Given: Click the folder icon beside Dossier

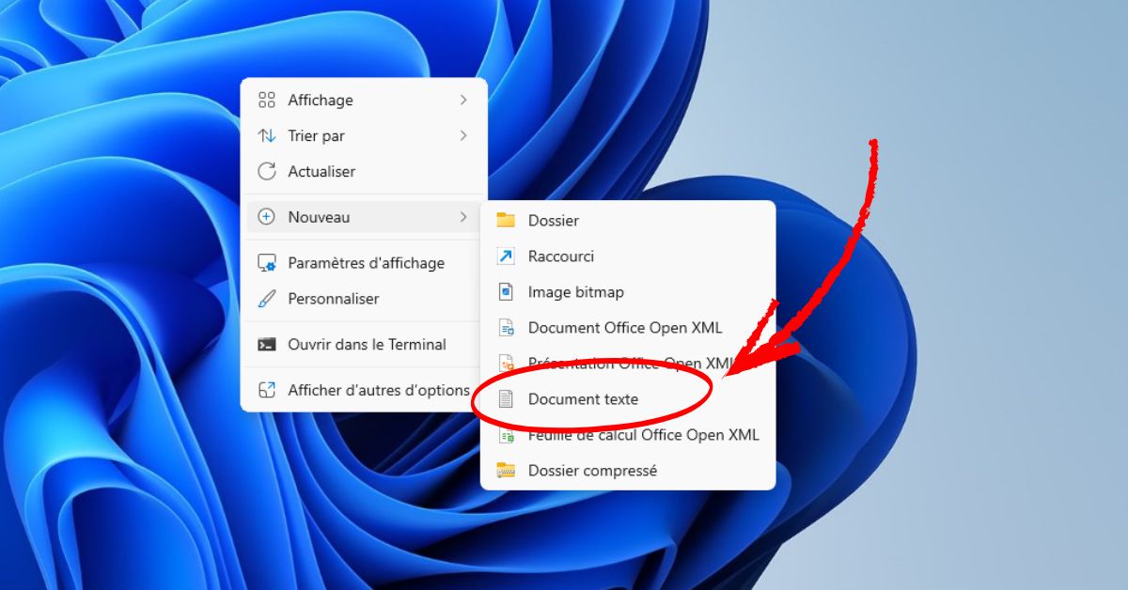Looking at the screenshot, I should [x=506, y=221].
